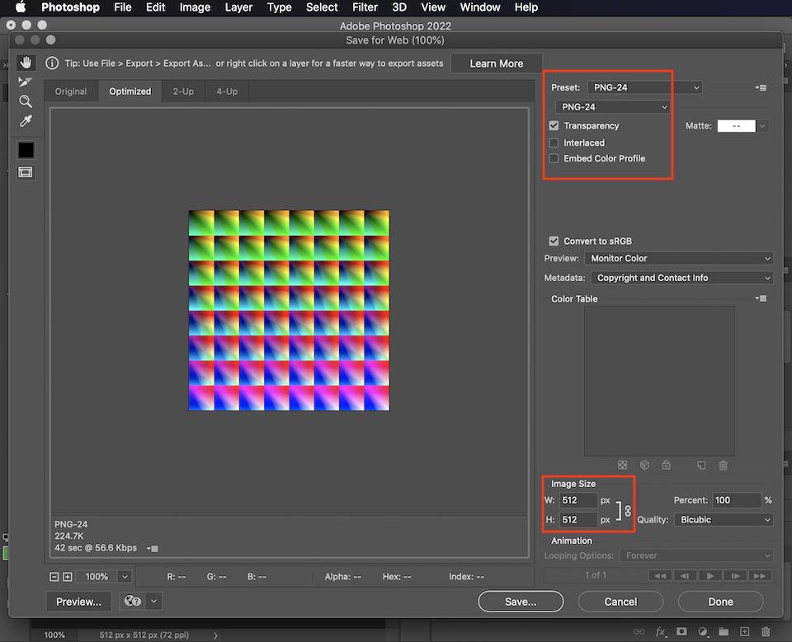Open the Layer menu
The height and width of the screenshot is (642, 792).
(x=238, y=7)
